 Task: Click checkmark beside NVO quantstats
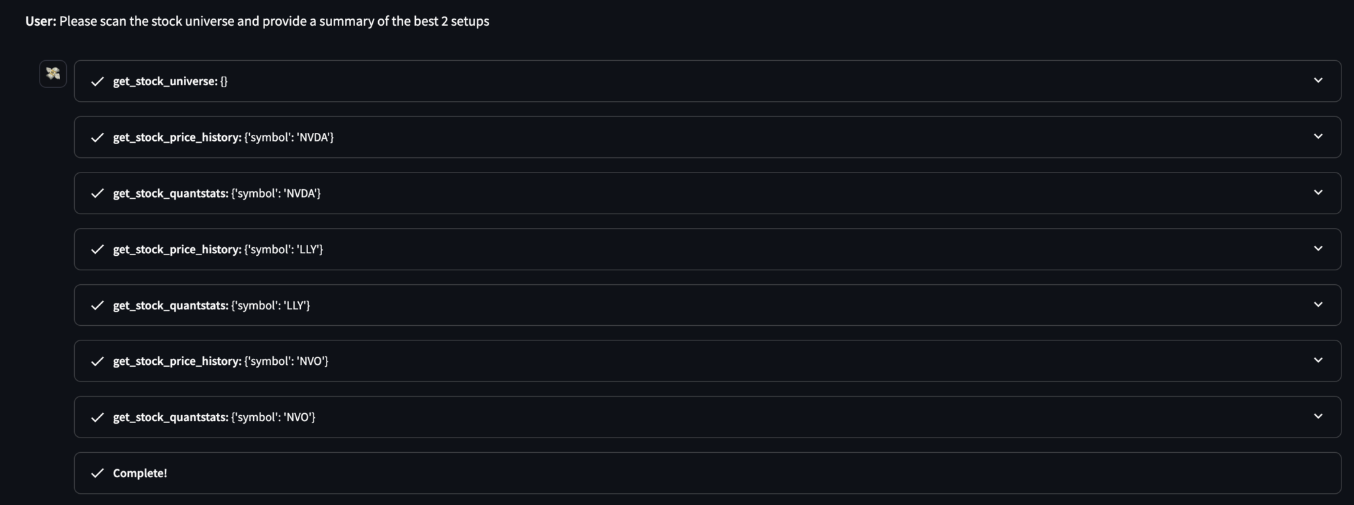97,417
